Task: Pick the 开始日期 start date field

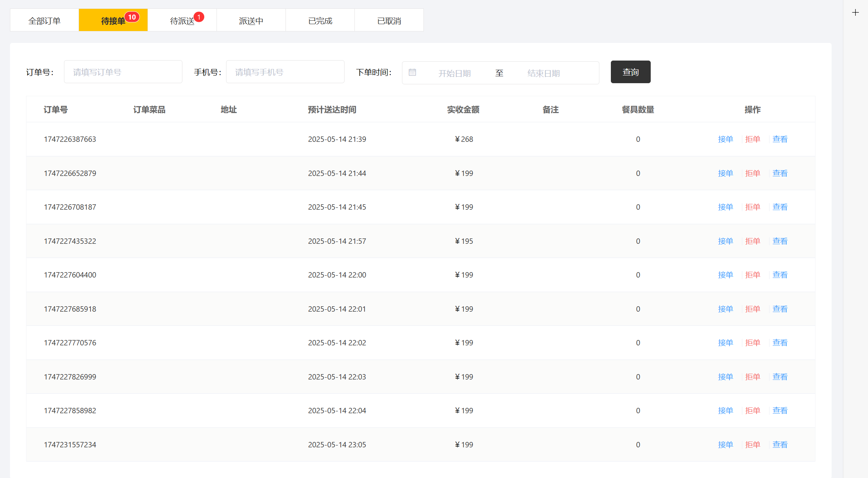Action: click(x=455, y=73)
